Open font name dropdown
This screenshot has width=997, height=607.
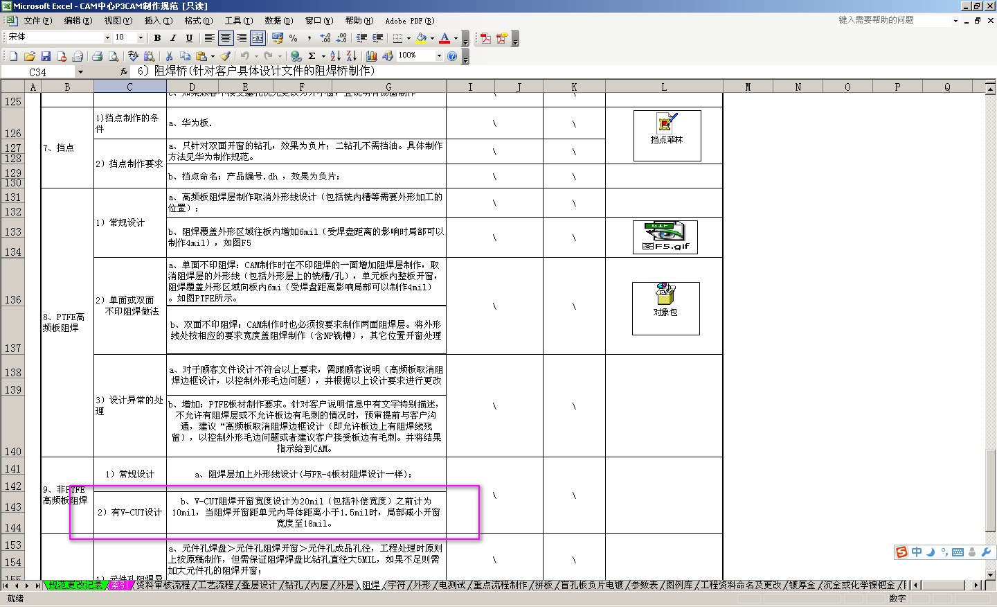click(107, 37)
